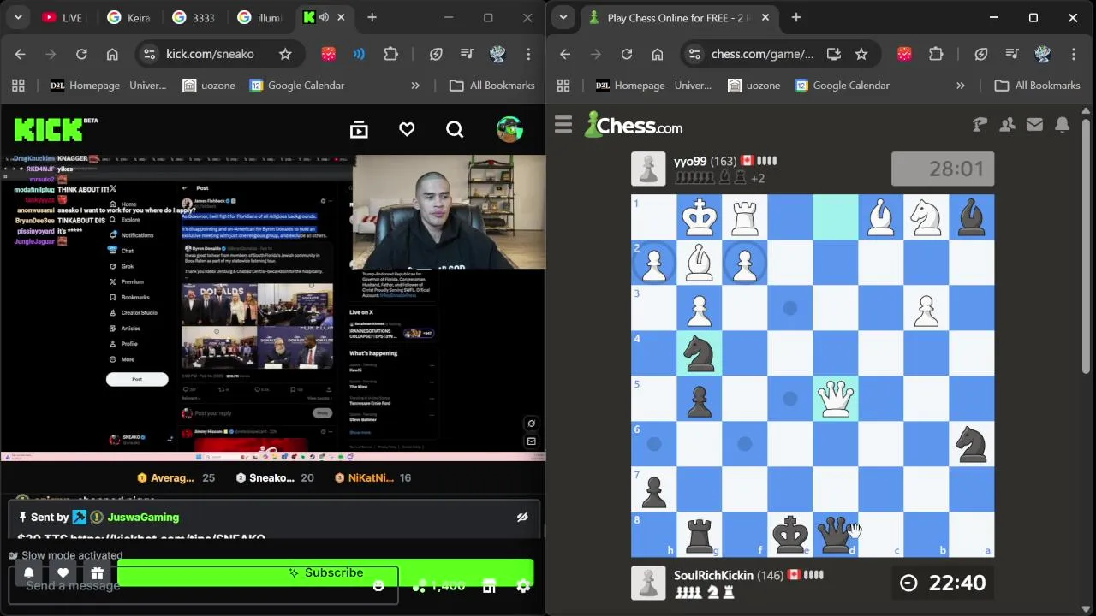The image size is (1096, 616).
Task: Switch to the illumi Google tab
Action: [259, 17]
